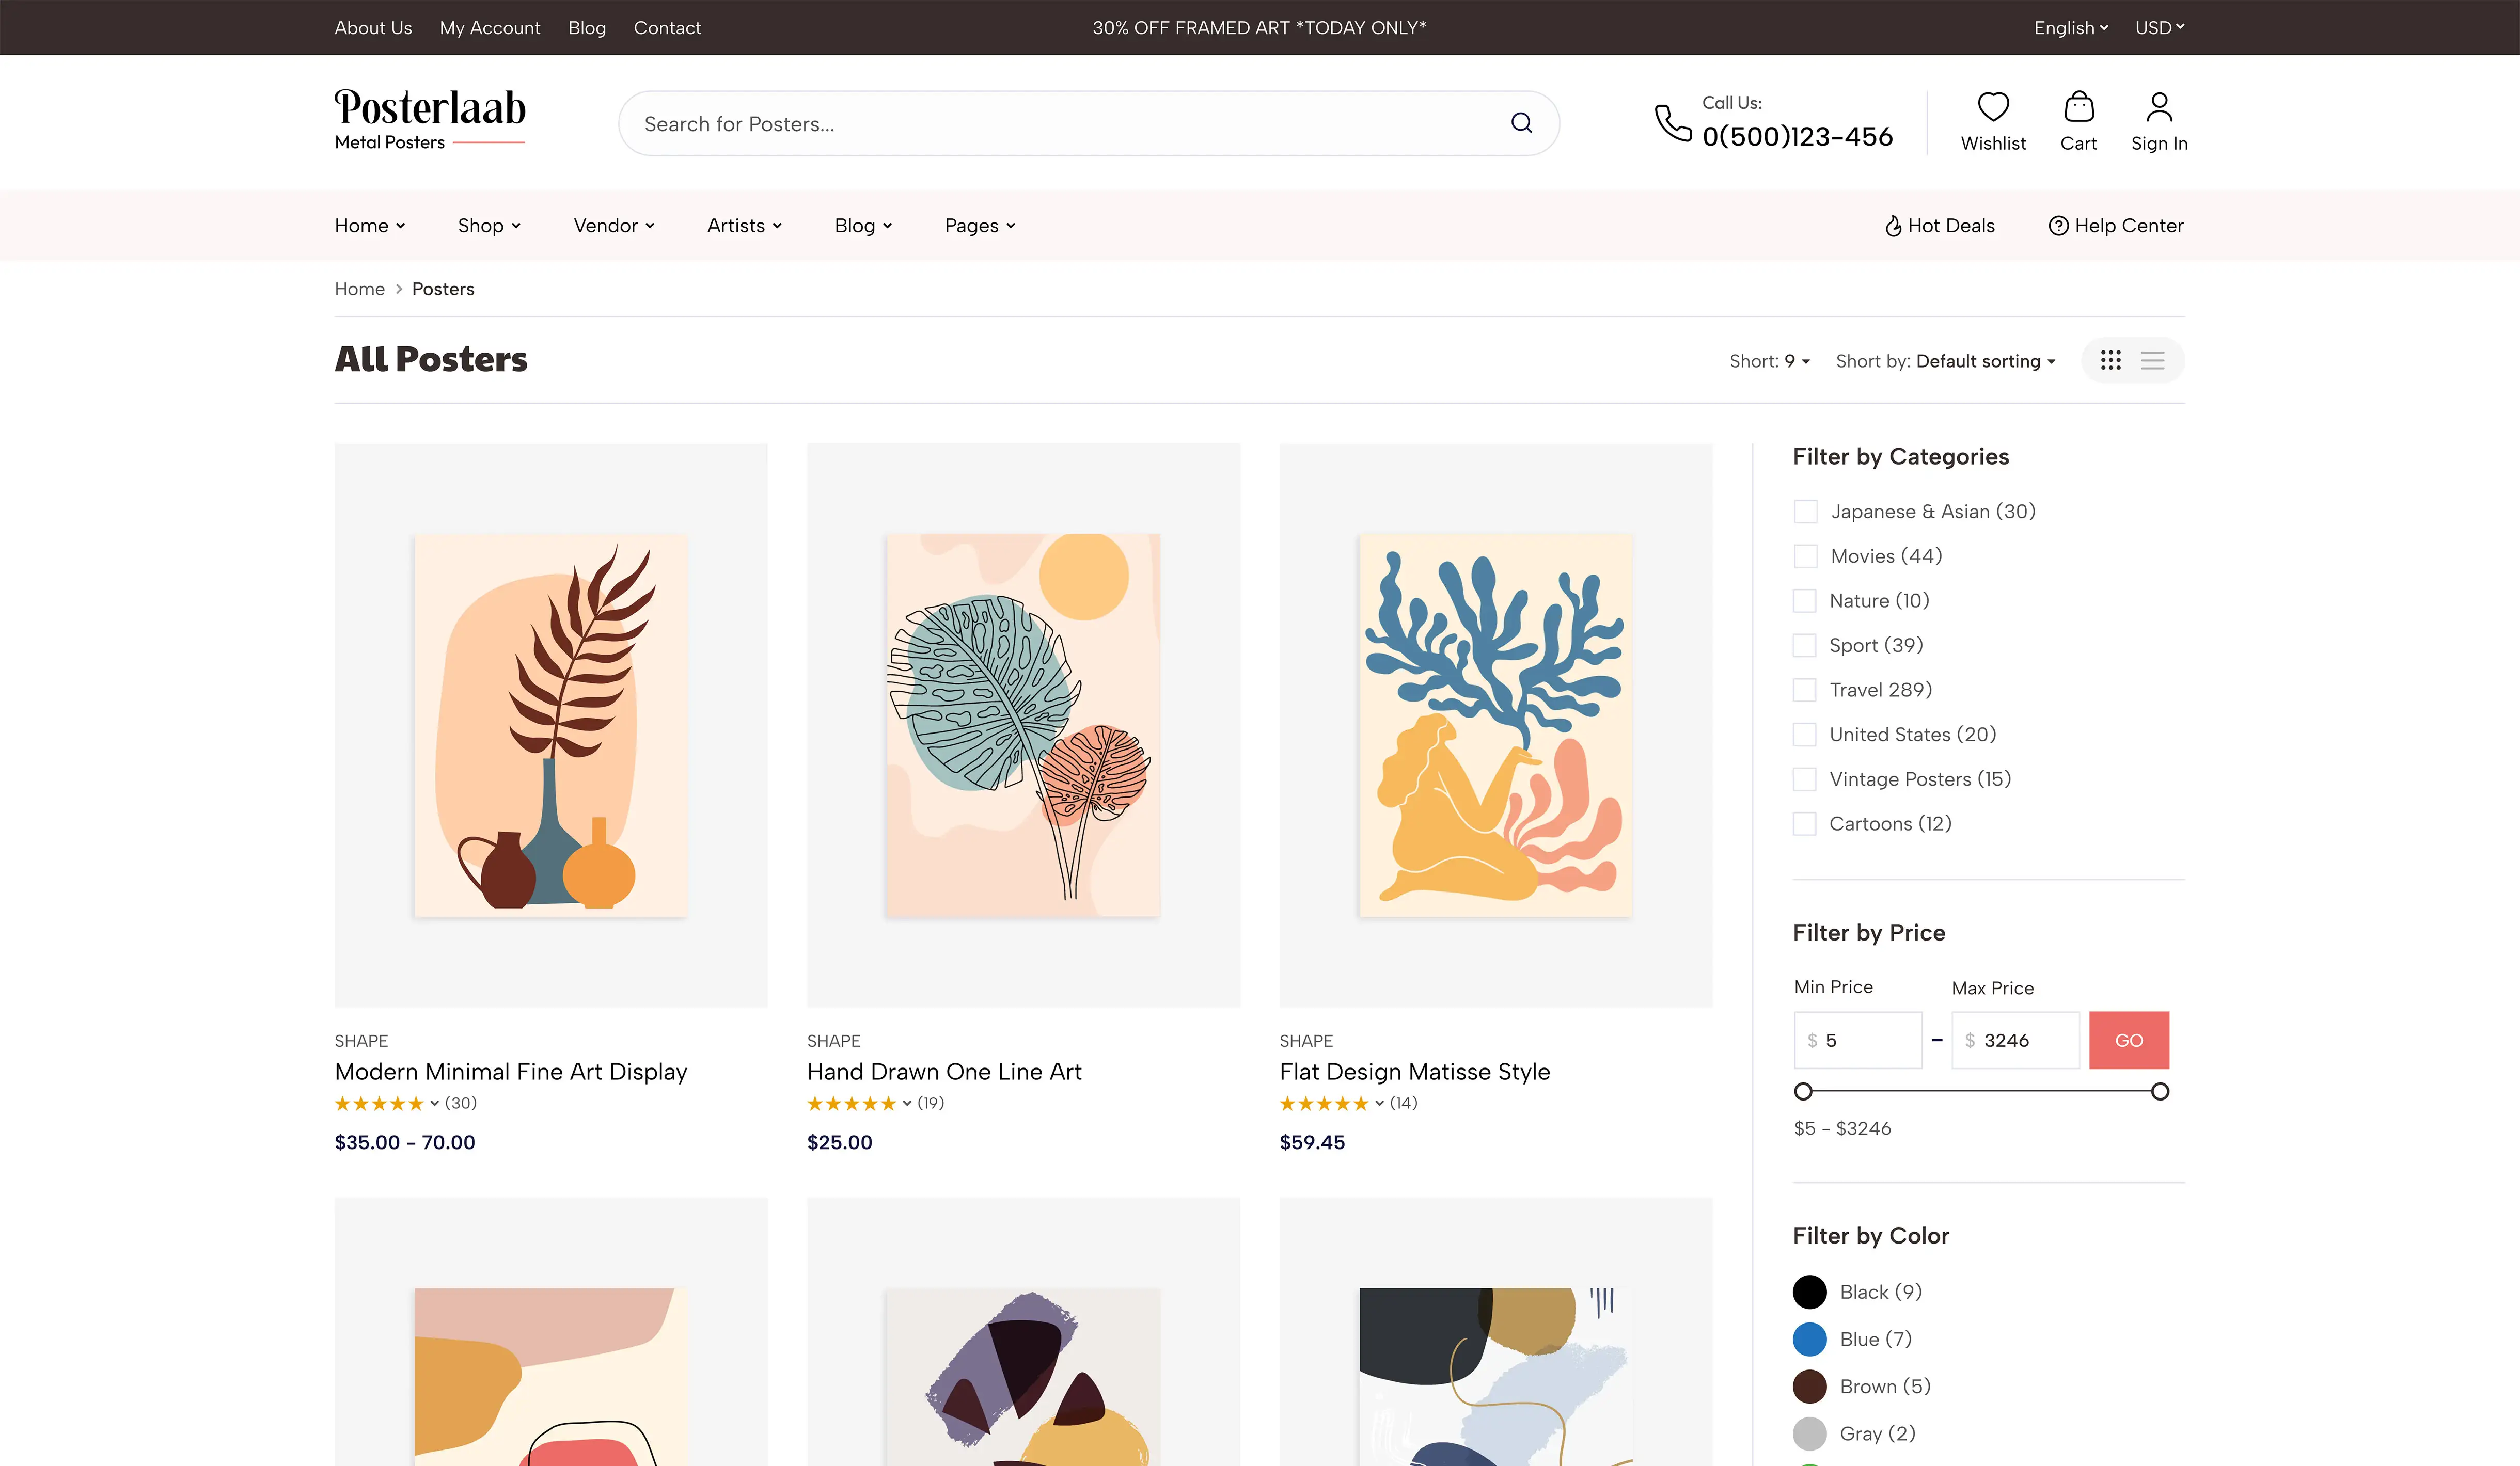The image size is (2520, 1466).
Task: Click the Help Center question icon
Action: (x=2058, y=226)
